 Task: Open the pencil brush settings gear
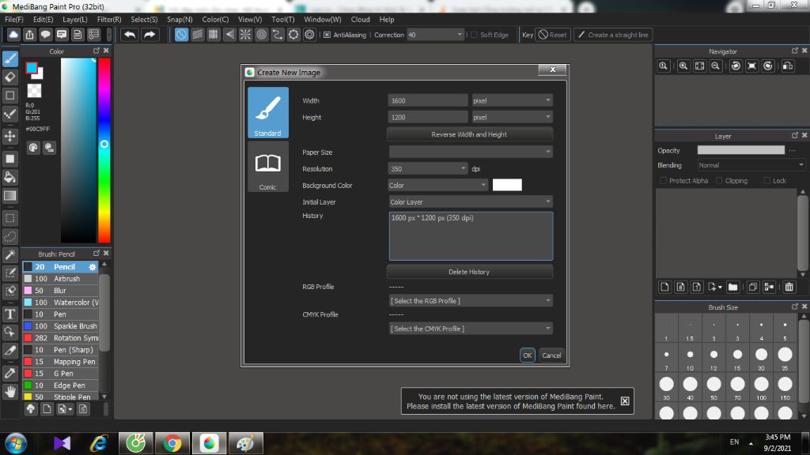click(x=92, y=267)
